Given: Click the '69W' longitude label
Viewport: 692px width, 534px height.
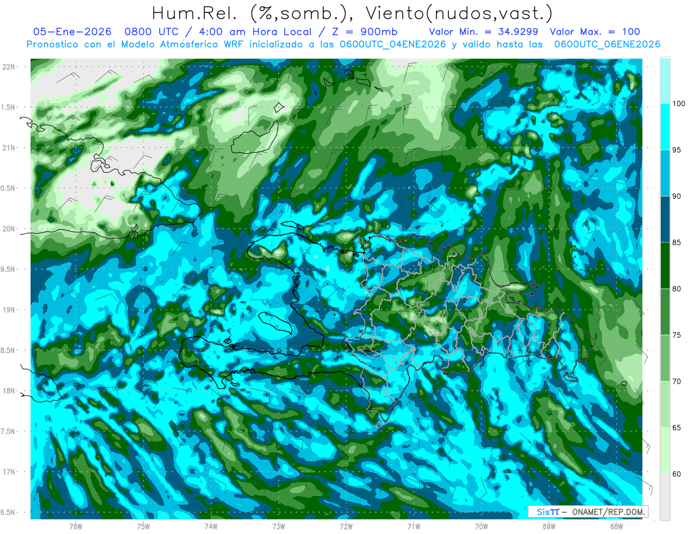Looking at the screenshot, I should (549, 526).
